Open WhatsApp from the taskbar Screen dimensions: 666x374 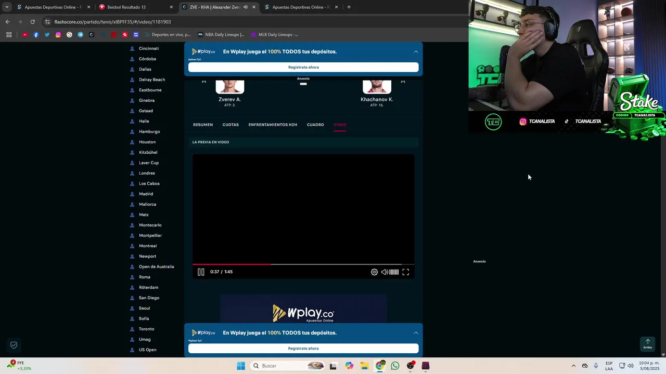pos(395,366)
